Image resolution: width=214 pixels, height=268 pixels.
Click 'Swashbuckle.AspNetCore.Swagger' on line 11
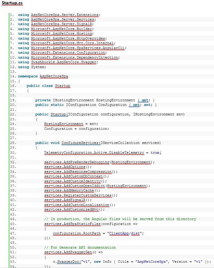[x=64, y=62]
